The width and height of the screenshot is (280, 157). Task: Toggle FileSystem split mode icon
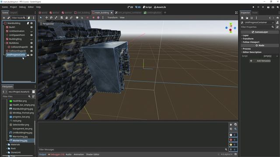tap(33, 92)
